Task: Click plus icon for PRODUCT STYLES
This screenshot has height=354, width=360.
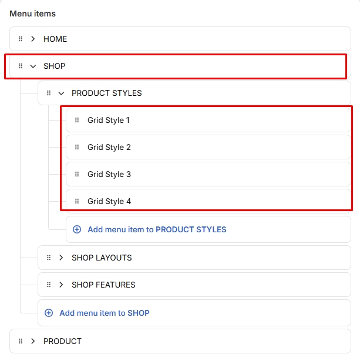Action: 77,229
